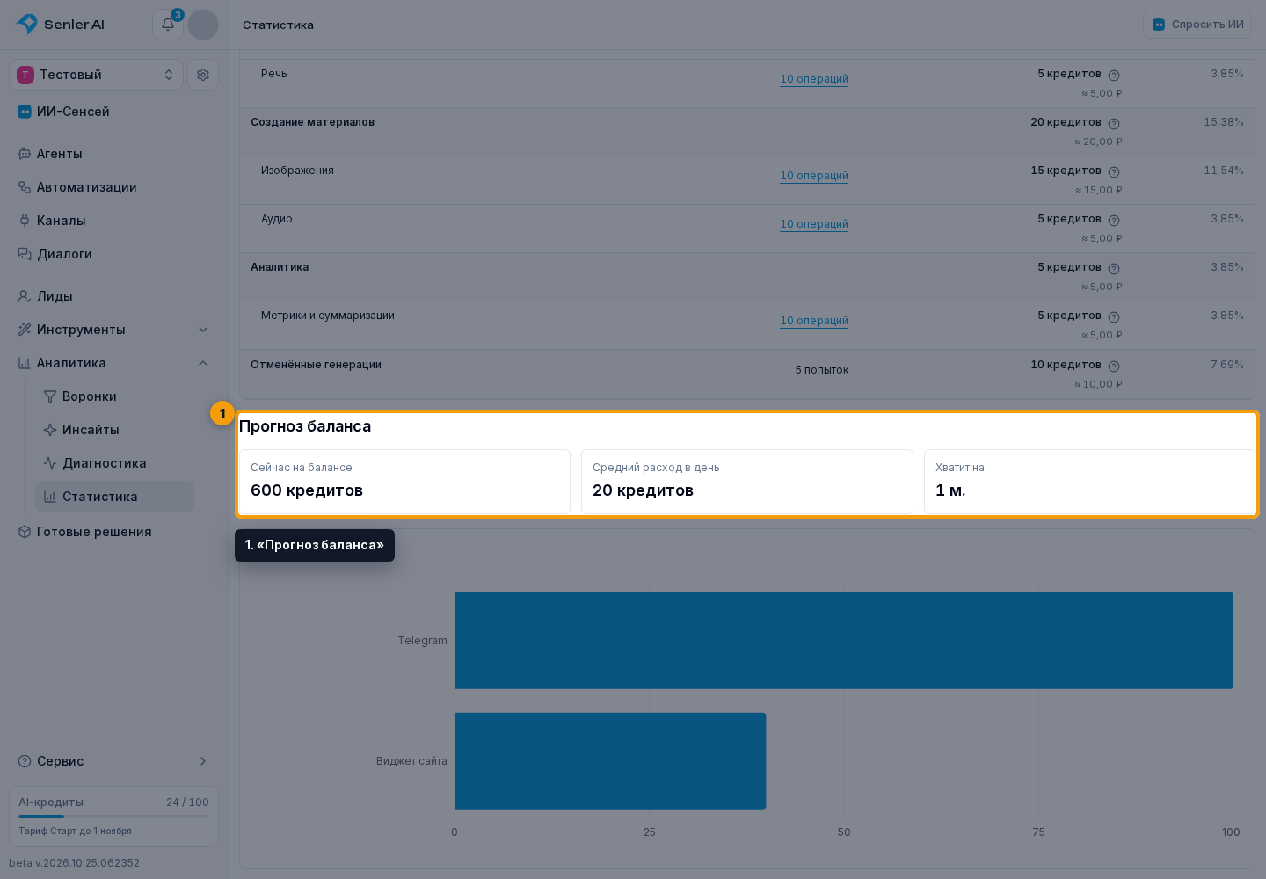Screen dimensions: 1266x879
Task: Expand the Инструменты menu section
Action: coord(114,330)
